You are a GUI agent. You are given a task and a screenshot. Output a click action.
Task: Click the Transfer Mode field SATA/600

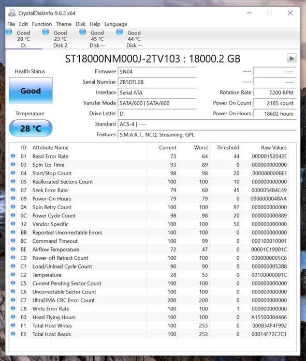tap(157, 103)
